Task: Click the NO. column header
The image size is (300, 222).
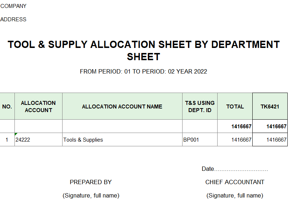Action: pyautogui.click(x=7, y=106)
